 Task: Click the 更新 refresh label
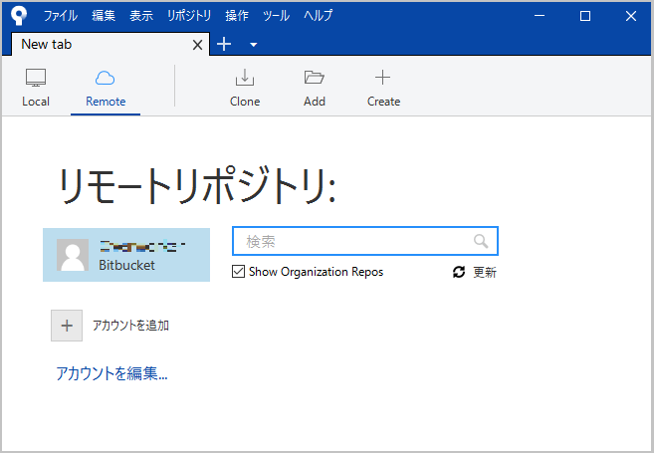485,272
